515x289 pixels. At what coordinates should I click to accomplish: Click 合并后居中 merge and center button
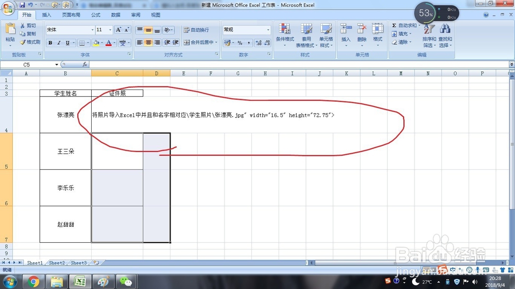point(199,42)
